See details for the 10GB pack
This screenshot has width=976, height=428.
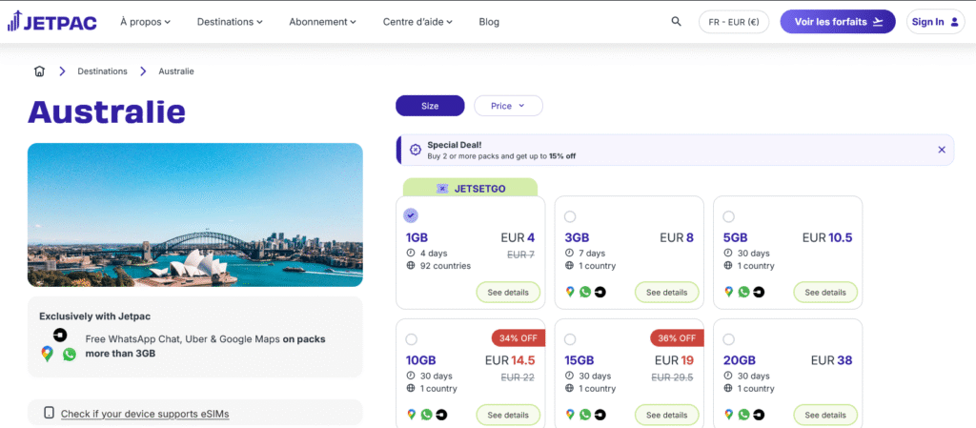508,415
